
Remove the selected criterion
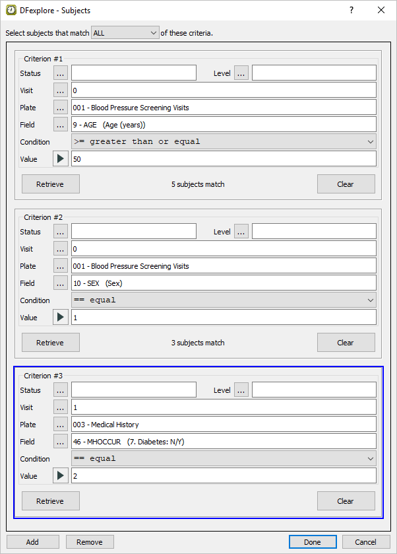point(90,542)
